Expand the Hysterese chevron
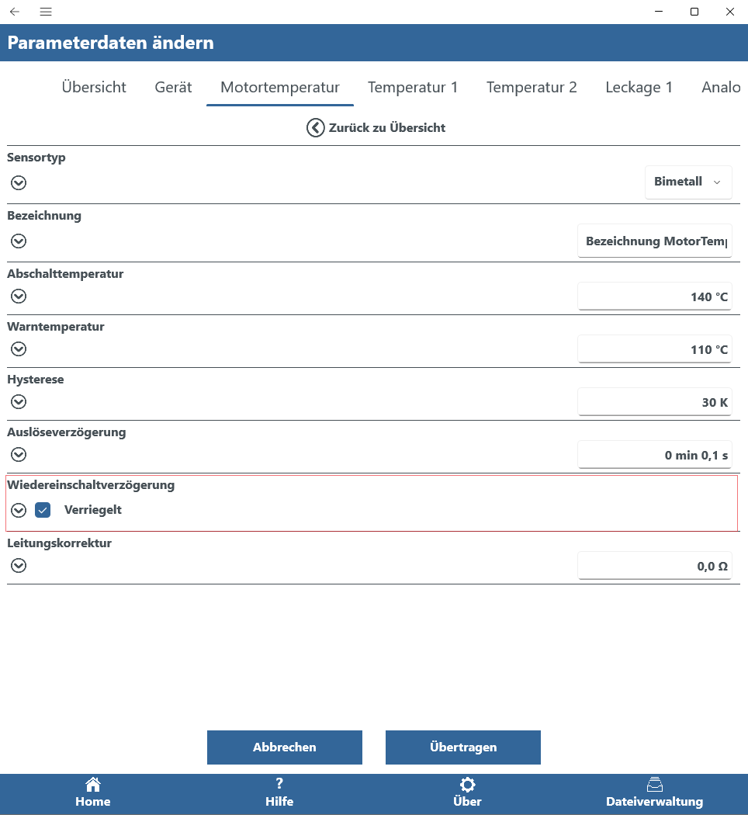Viewport: 748px width, 815px height. pos(19,402)
